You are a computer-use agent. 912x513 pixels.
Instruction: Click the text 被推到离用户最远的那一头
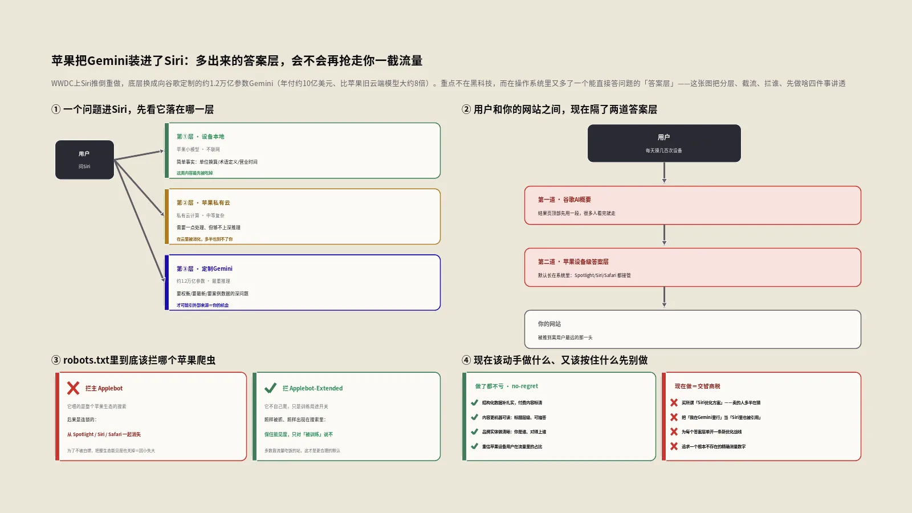coord(565,337)
